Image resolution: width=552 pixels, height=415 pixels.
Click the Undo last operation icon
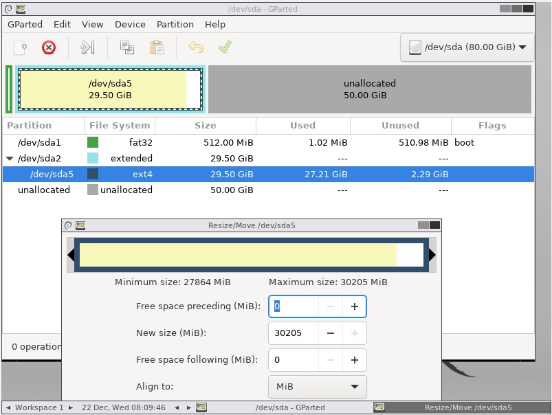[196, 47]
